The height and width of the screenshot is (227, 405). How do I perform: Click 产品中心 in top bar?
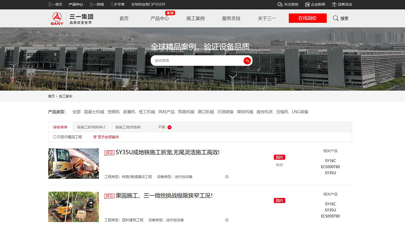click(x=76, y=4)
